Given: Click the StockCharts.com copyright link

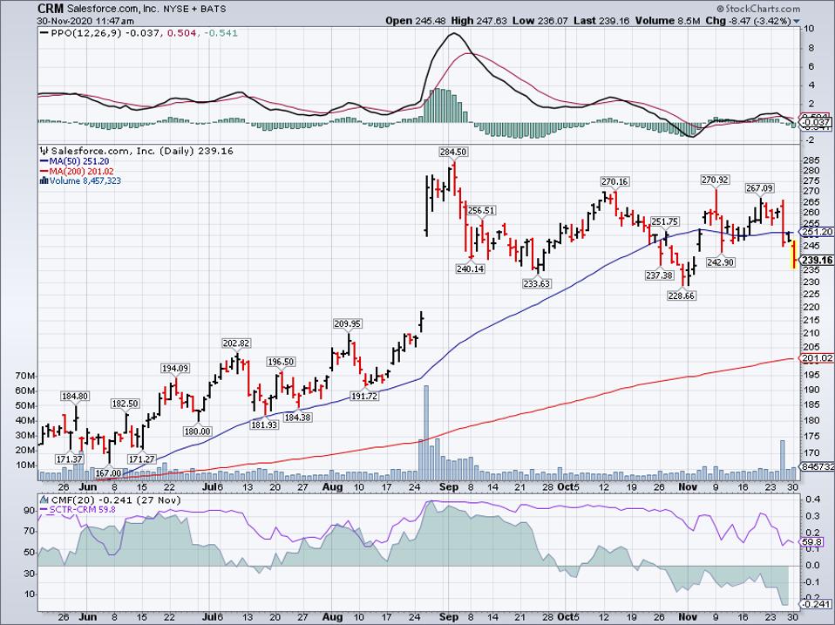Looking at the screenshot, I should [x=758, y=9].
